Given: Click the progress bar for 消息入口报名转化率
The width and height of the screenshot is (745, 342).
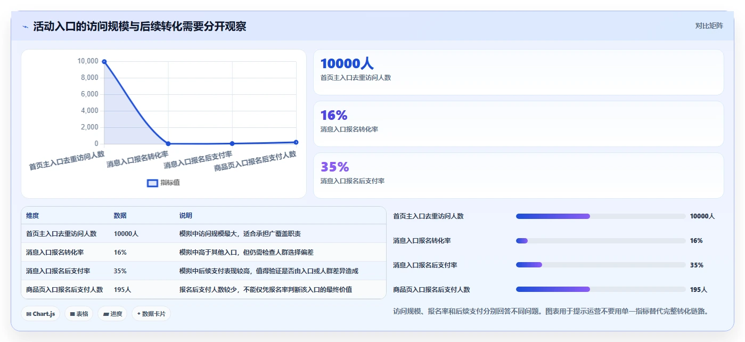Looking at the screenshot, I should (x=601, y=241).
